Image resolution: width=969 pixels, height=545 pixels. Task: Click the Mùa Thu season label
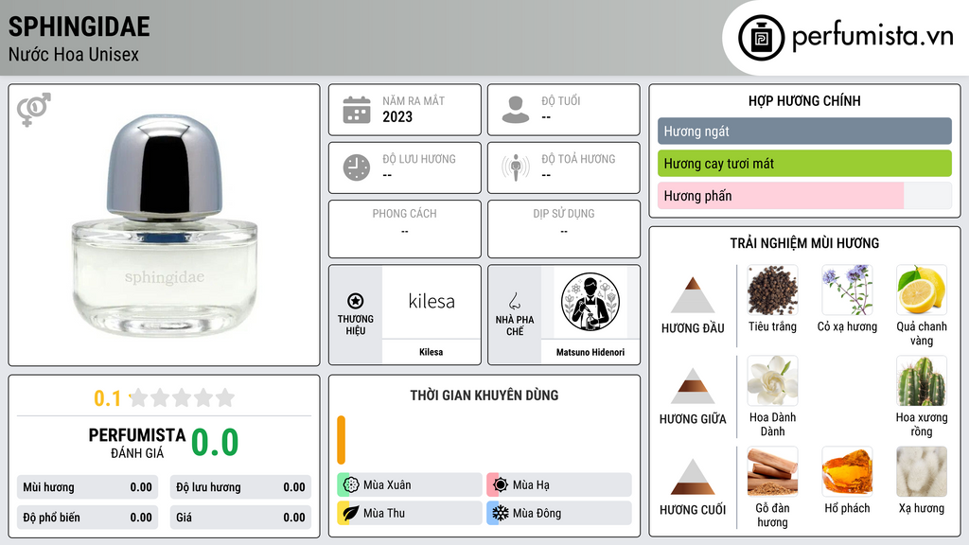pyautogui.click(x=384, y=513)
